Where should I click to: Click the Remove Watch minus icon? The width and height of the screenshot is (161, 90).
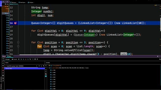point(46,68)
